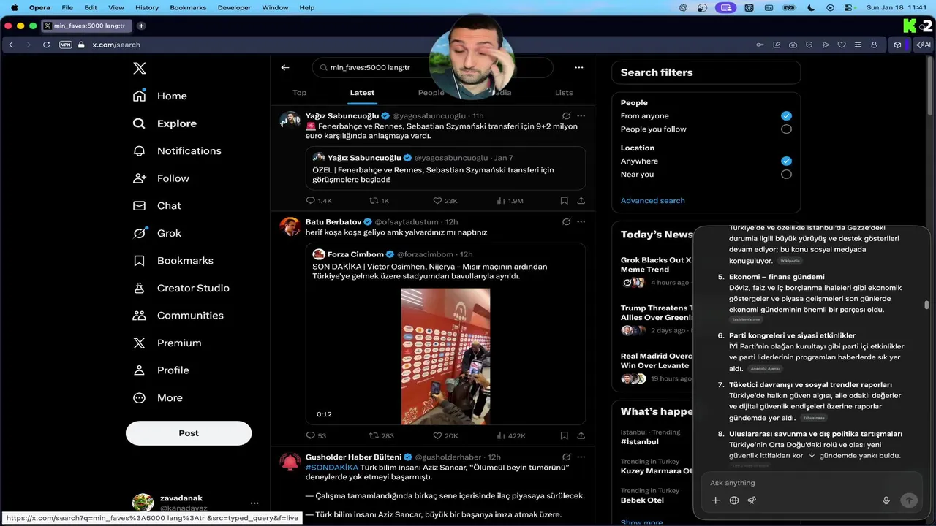This screenshot has height=526, width=936.
Task: Open the Advanced search link
Action: pos(652,200)
